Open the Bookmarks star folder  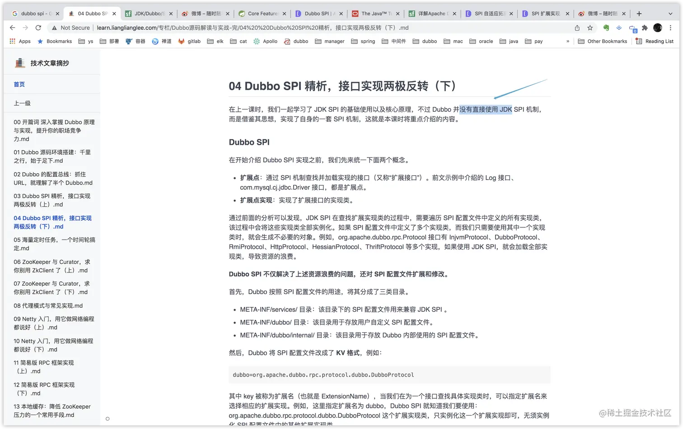(55, 42)
